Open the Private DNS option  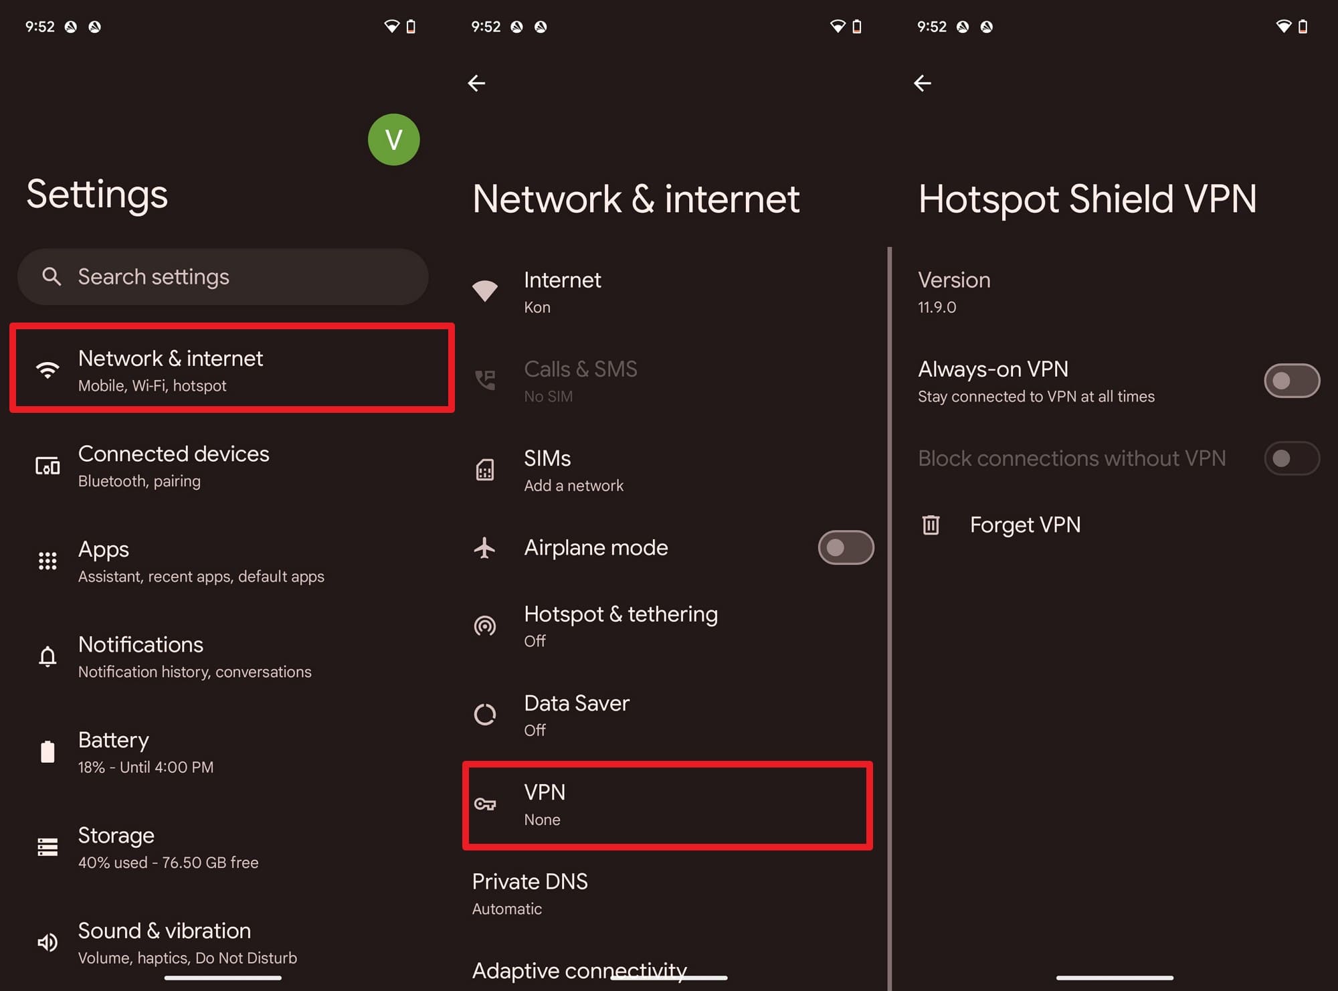pos(529,893)
